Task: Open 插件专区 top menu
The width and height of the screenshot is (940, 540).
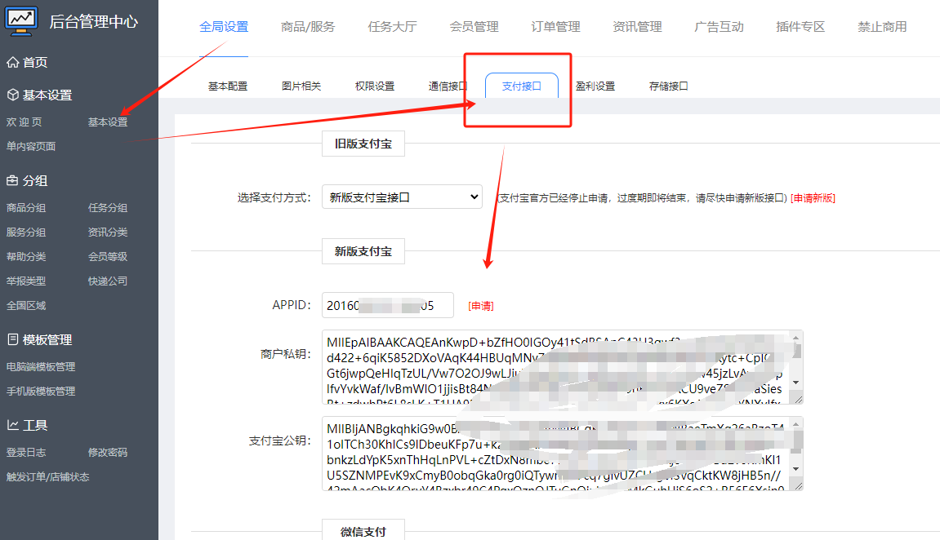Action: click(x=800, y=27)
